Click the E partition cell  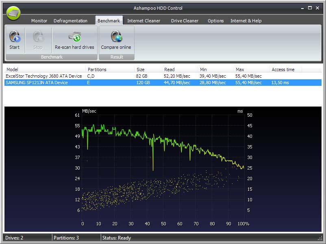[88, 83]
